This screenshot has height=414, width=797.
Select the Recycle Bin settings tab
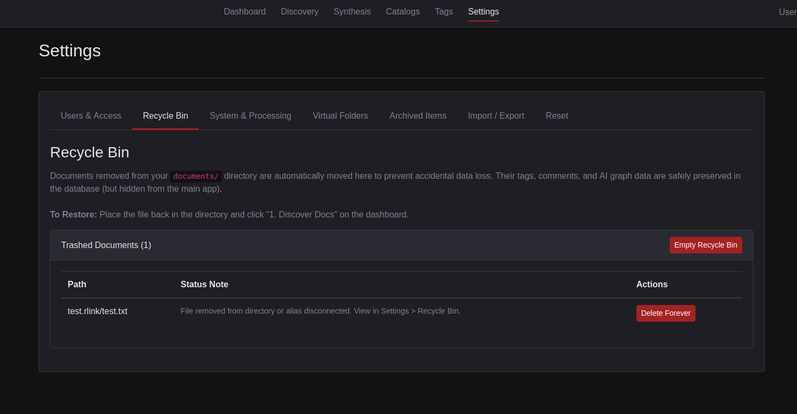click(x=165, y=116)
